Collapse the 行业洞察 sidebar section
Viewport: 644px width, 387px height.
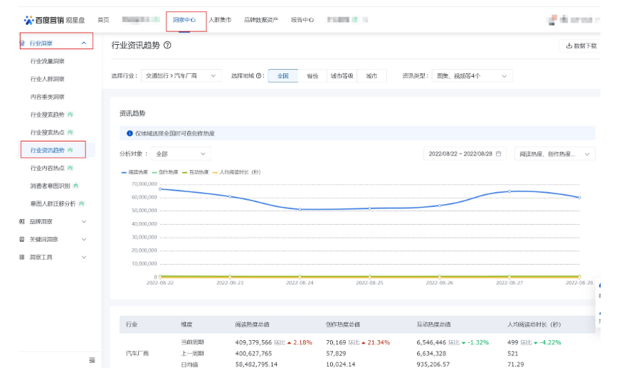click(x=84, y=43)
